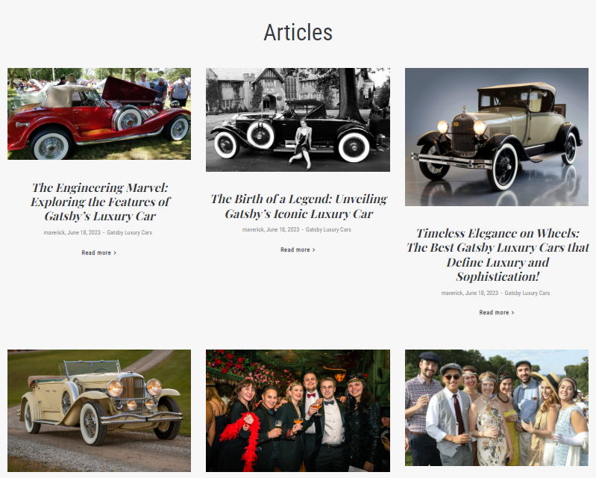The width and height of the screenshot is (596, 478).
Task: Click author maverick under 'The Engineering Marvel'
Action: click(54, 233)
